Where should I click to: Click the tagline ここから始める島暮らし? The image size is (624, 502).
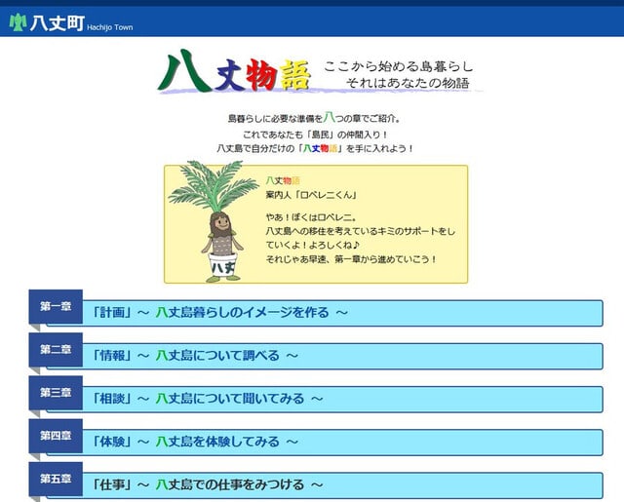(x=399, y=66)
